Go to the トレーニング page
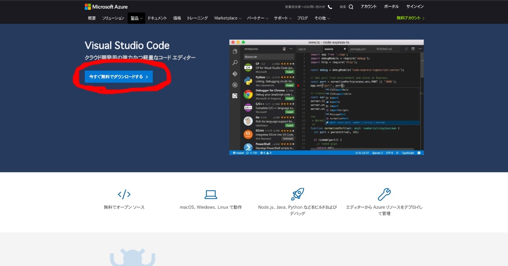 coord(197,18)
